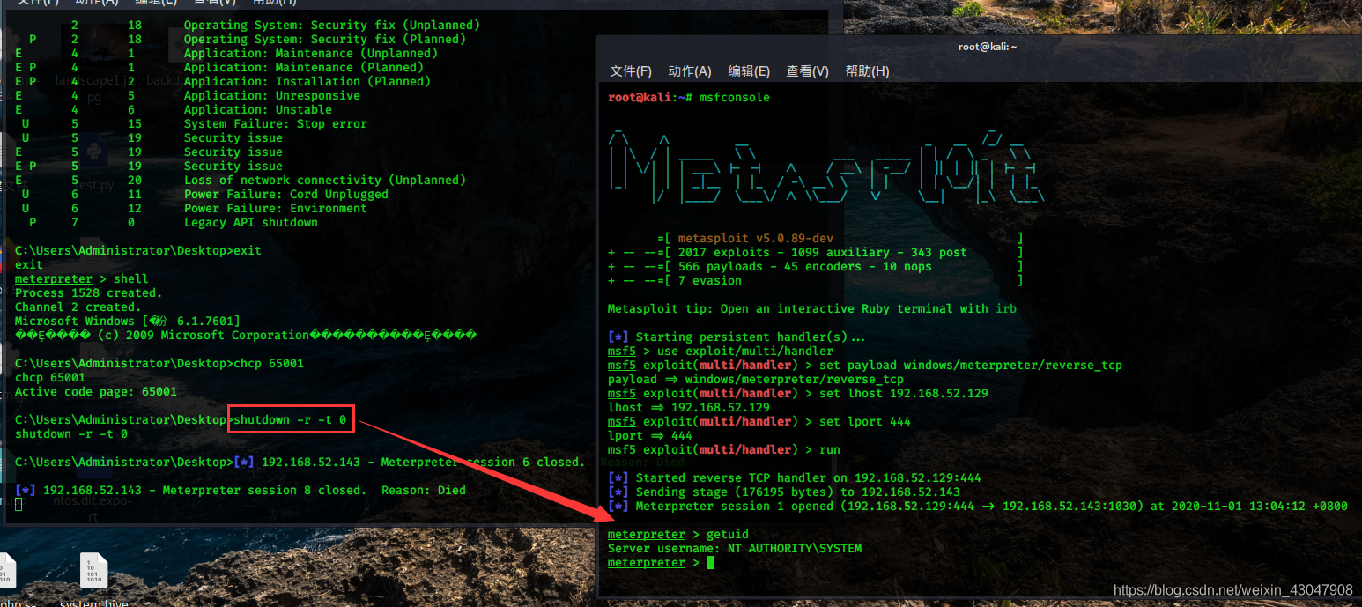Click 'Operating System: Security fix (Unplanned)' row
The height and width of the screenshot is (607, 1362).
point(248,25)
